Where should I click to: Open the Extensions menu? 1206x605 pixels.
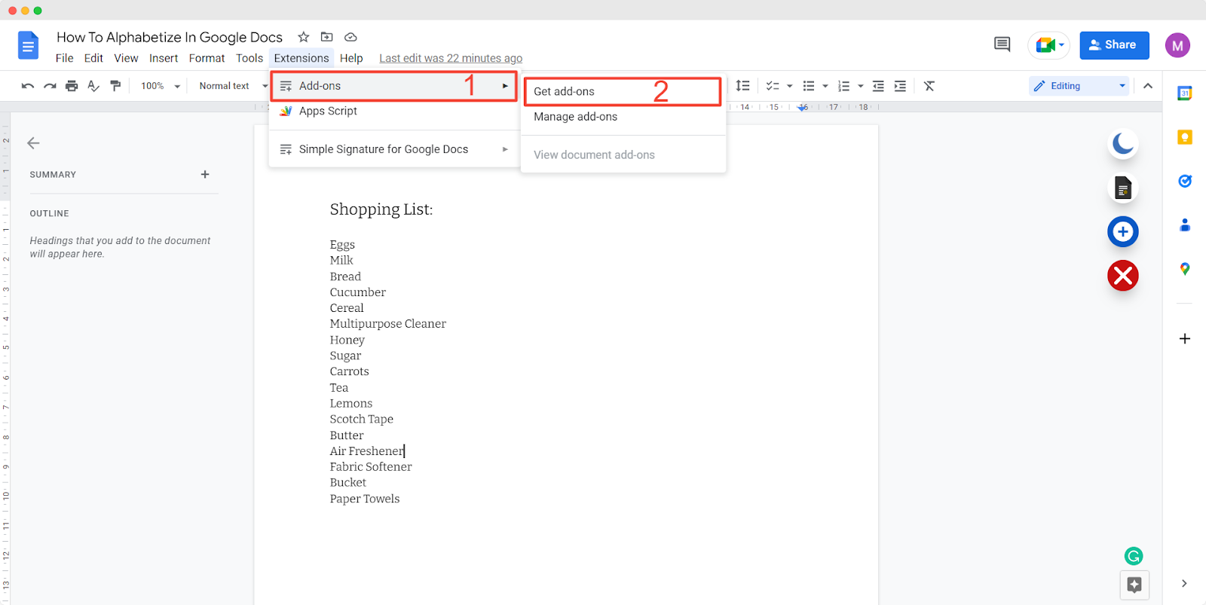click(x=301, y=58)
